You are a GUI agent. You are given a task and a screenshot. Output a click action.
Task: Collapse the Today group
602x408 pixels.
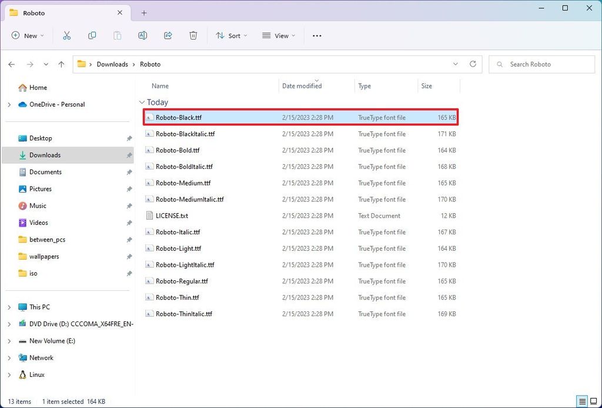pos(142,102)
